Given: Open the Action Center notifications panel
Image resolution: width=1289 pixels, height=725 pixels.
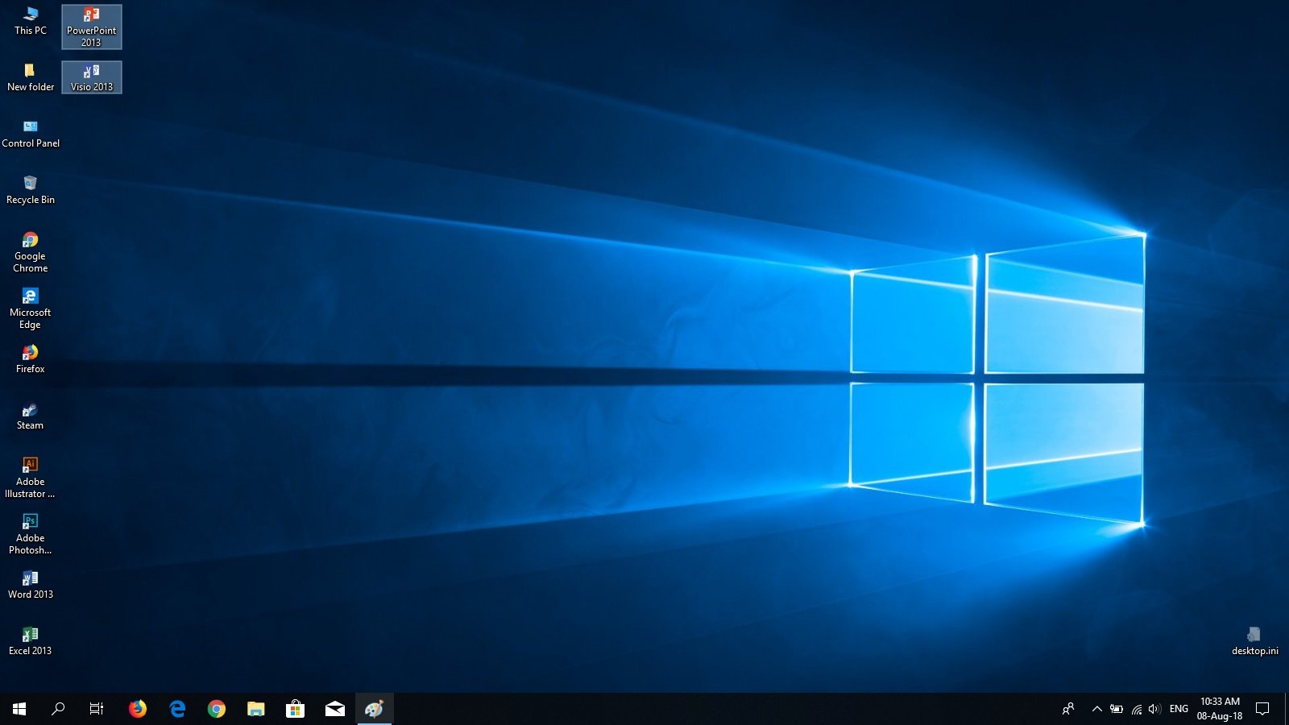Looking at the screenshot, I should (1262, 709).
